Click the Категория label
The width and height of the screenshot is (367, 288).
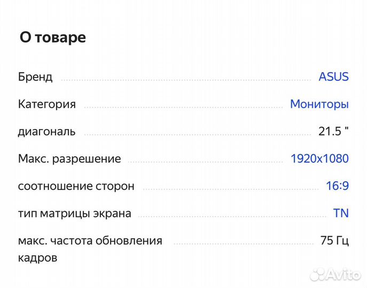point(47,104)
